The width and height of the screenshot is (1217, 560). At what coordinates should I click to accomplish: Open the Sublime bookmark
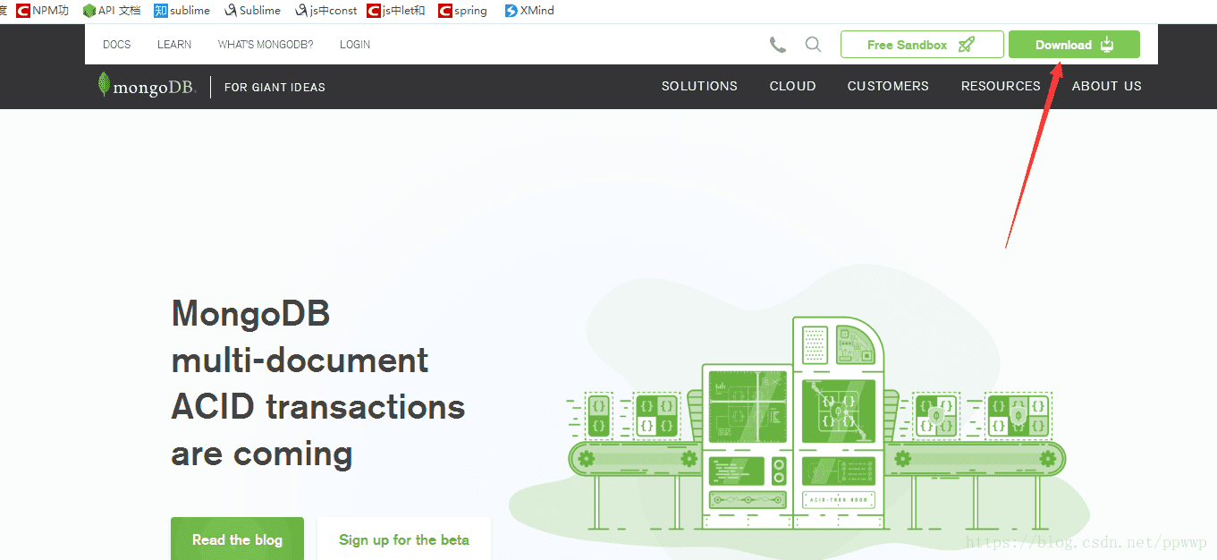(x=252, y=11)
